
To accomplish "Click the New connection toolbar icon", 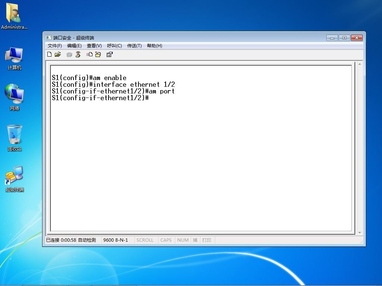I will click(50, 54).
